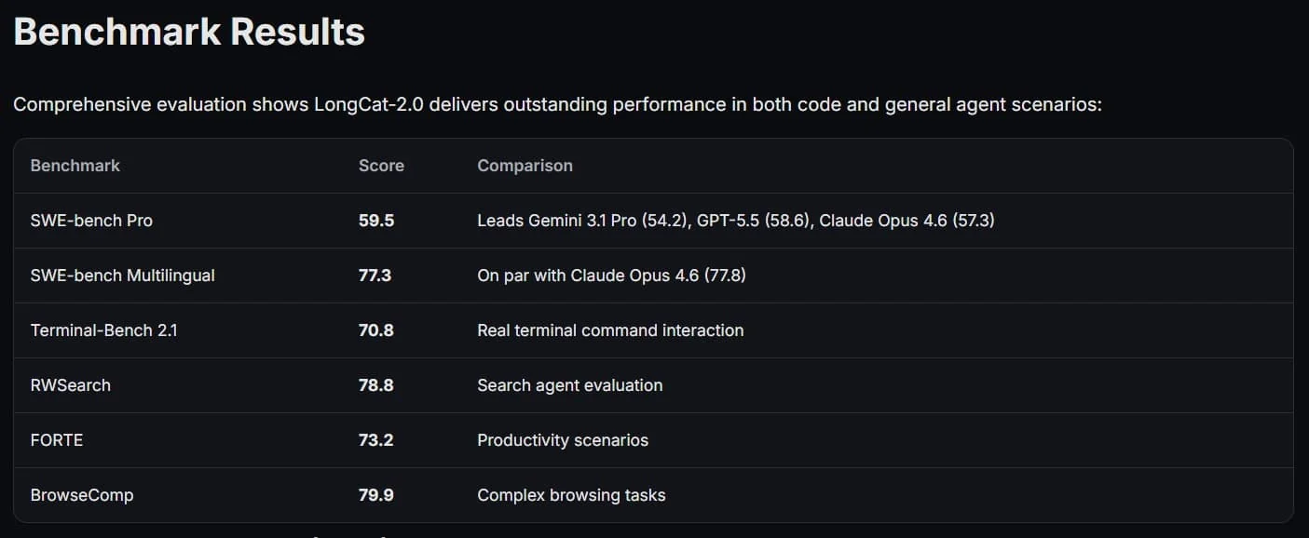
Task: Click the 59.5 score value
Action: 376,221
